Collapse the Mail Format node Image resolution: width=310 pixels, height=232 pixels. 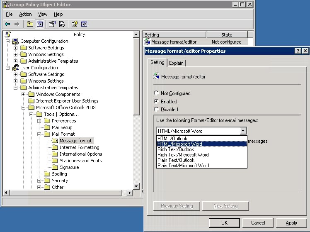click(x=39, y=134)
